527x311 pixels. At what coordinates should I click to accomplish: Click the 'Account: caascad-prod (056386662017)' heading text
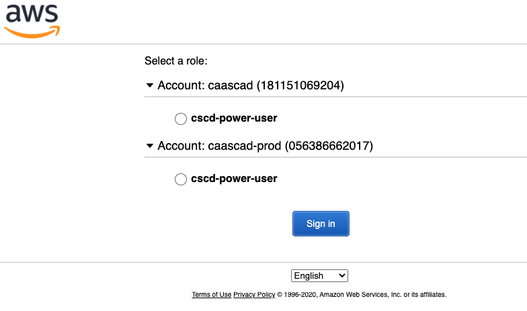click(265, 146)
